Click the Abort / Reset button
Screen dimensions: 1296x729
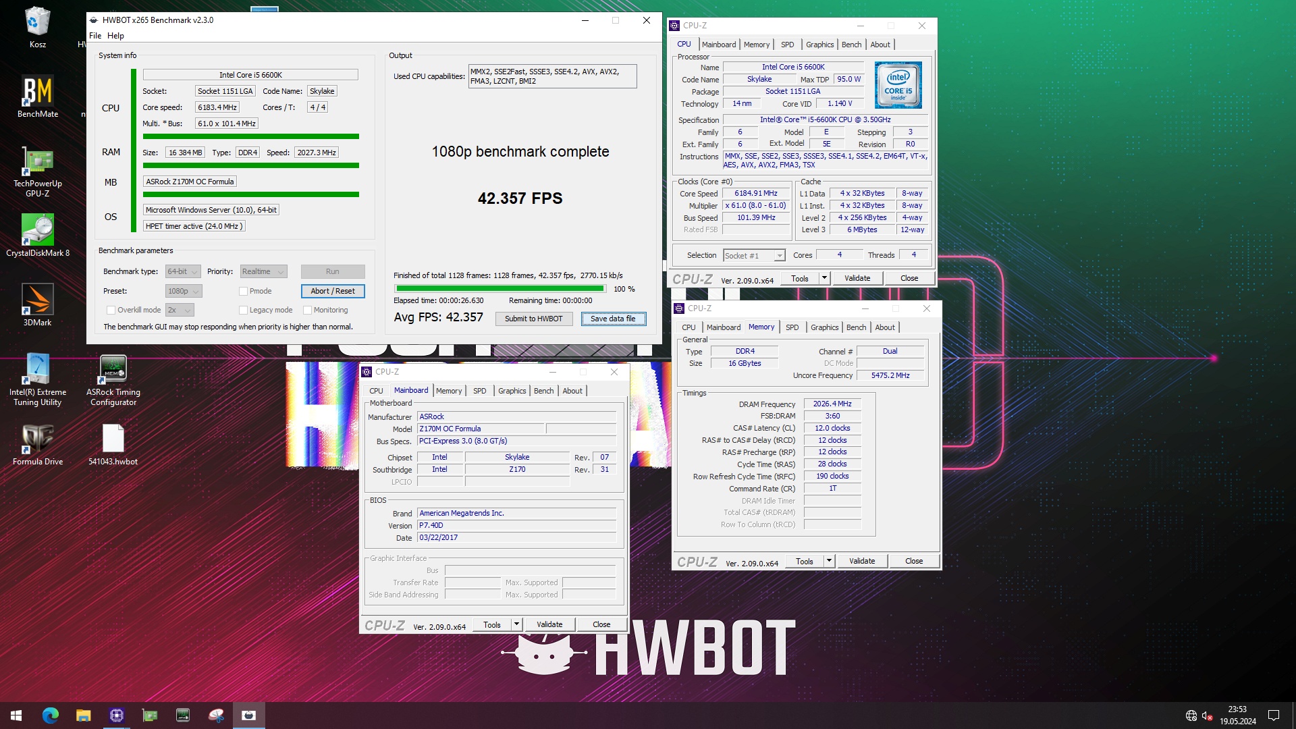[x=333, y=291]
